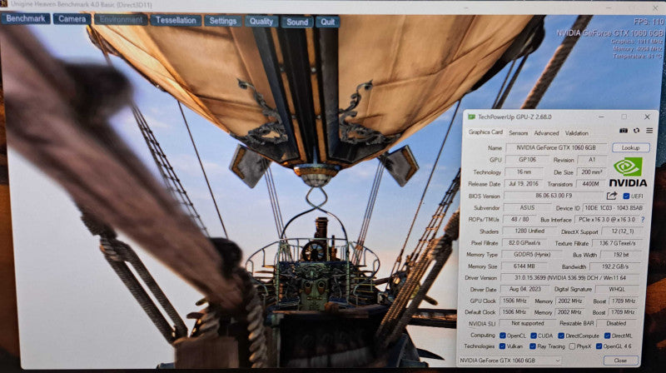Toggle the CUDA checkbox
This screenshot has height=373, width=666.
[x=534, y=336]
